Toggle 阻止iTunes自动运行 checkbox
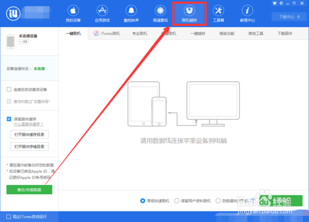309x222 pixels. [9, 216]
